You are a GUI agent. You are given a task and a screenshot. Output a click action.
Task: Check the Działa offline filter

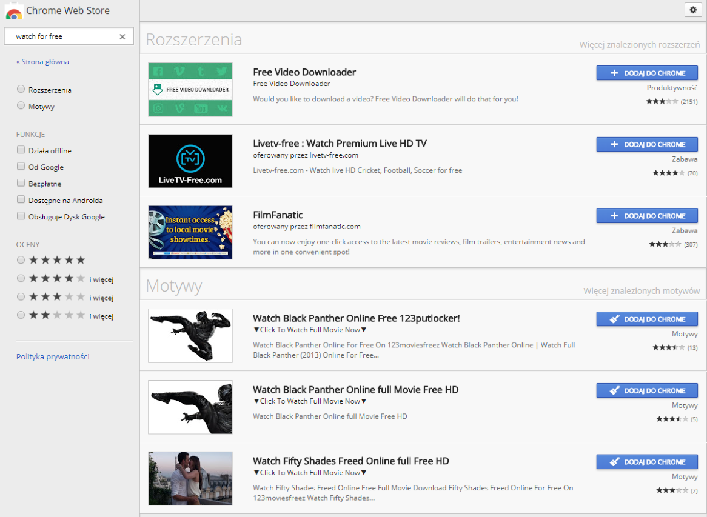pos(21,150)
